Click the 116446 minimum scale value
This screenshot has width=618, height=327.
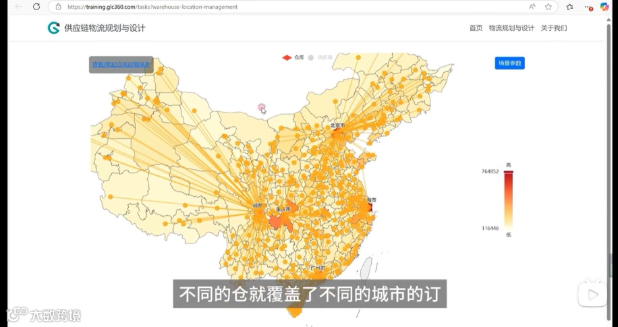(490, 228)
